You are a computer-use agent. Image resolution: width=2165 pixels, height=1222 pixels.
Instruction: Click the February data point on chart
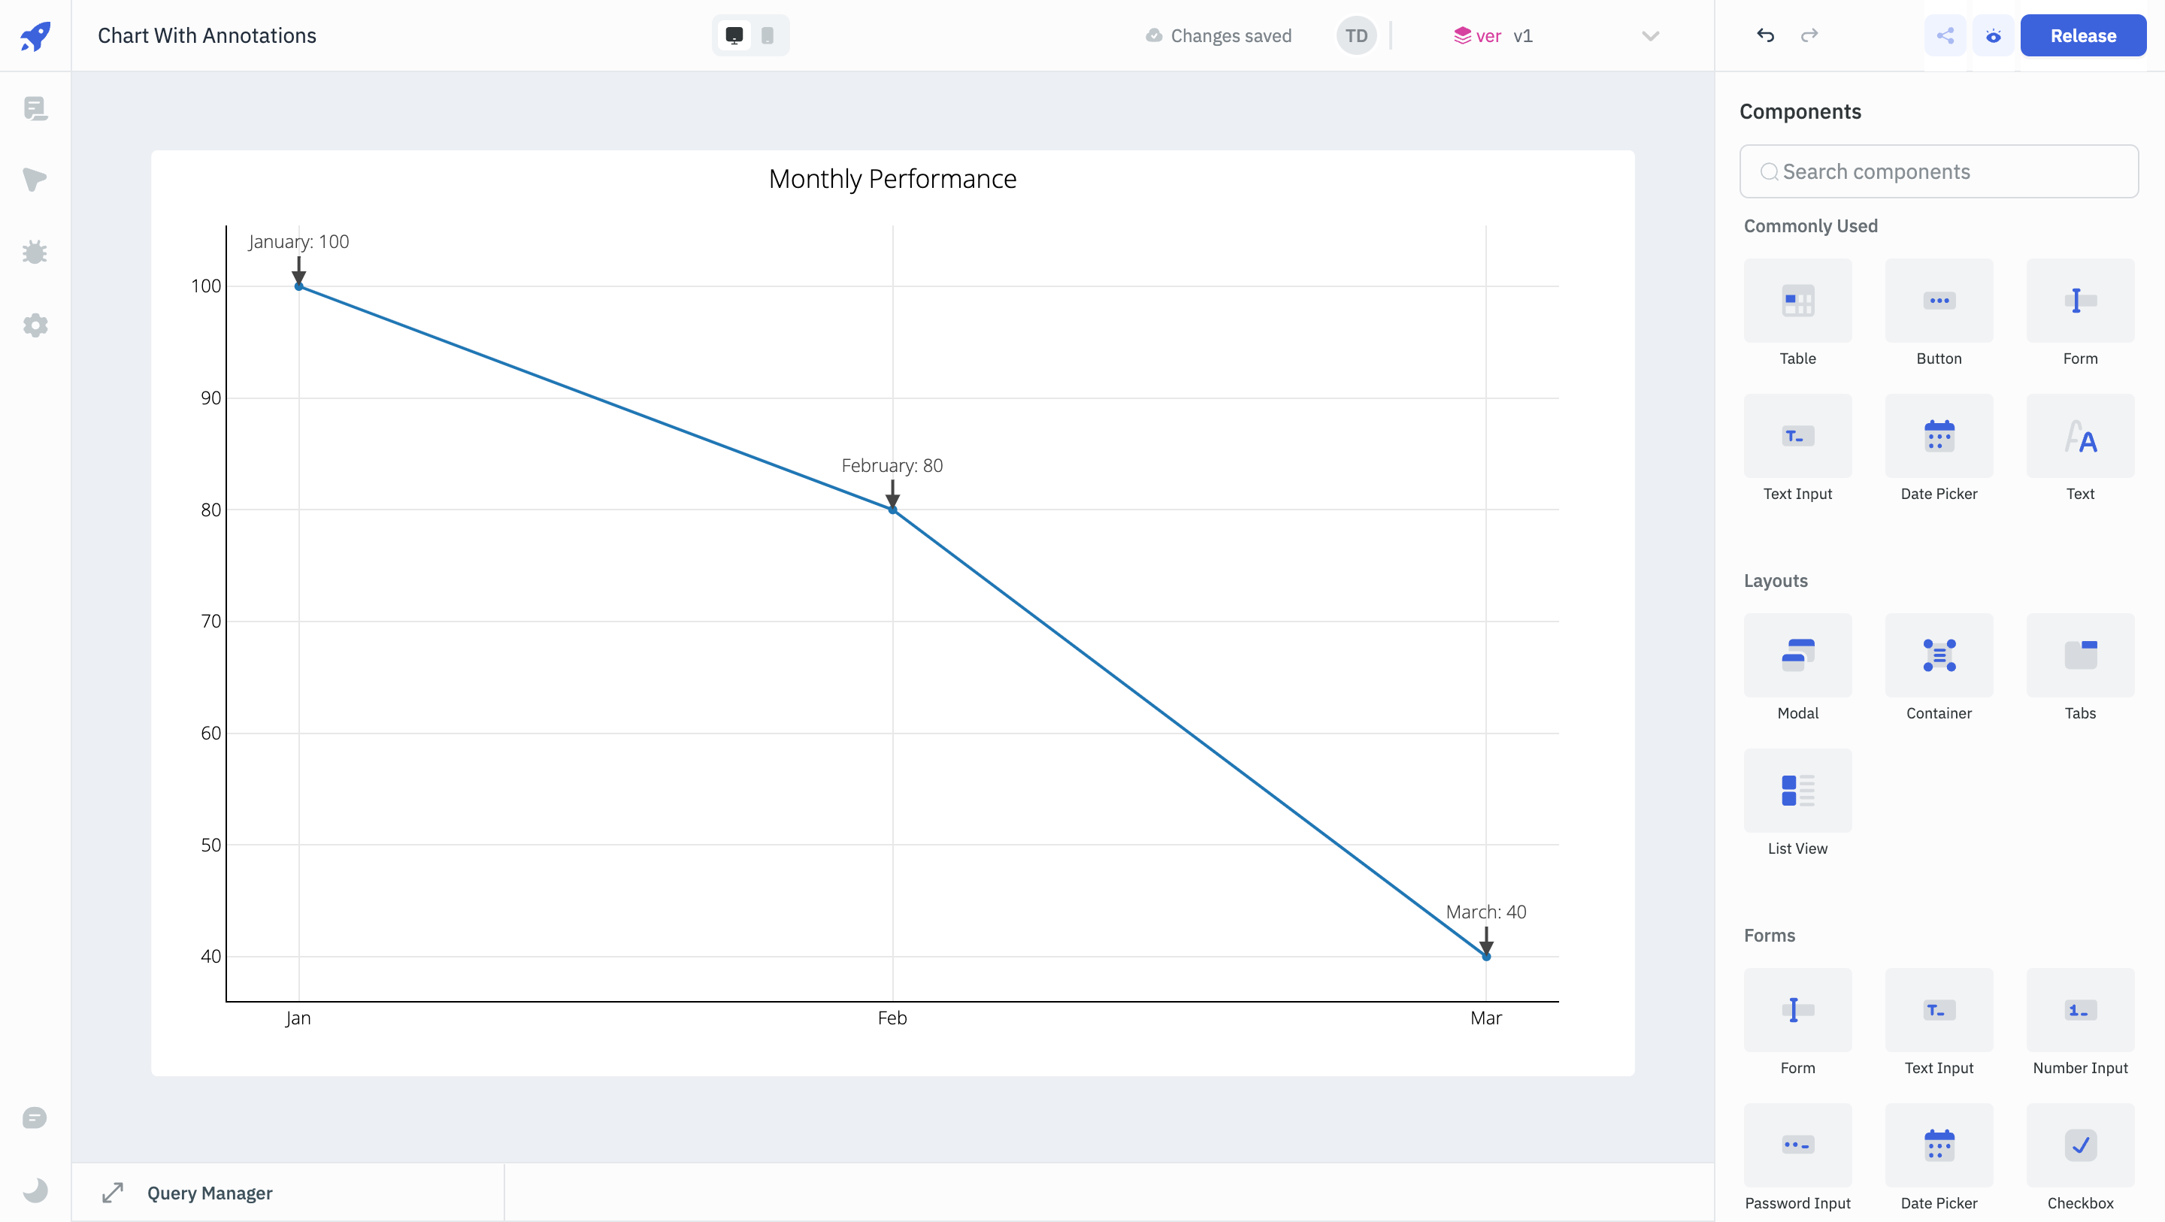892,510
